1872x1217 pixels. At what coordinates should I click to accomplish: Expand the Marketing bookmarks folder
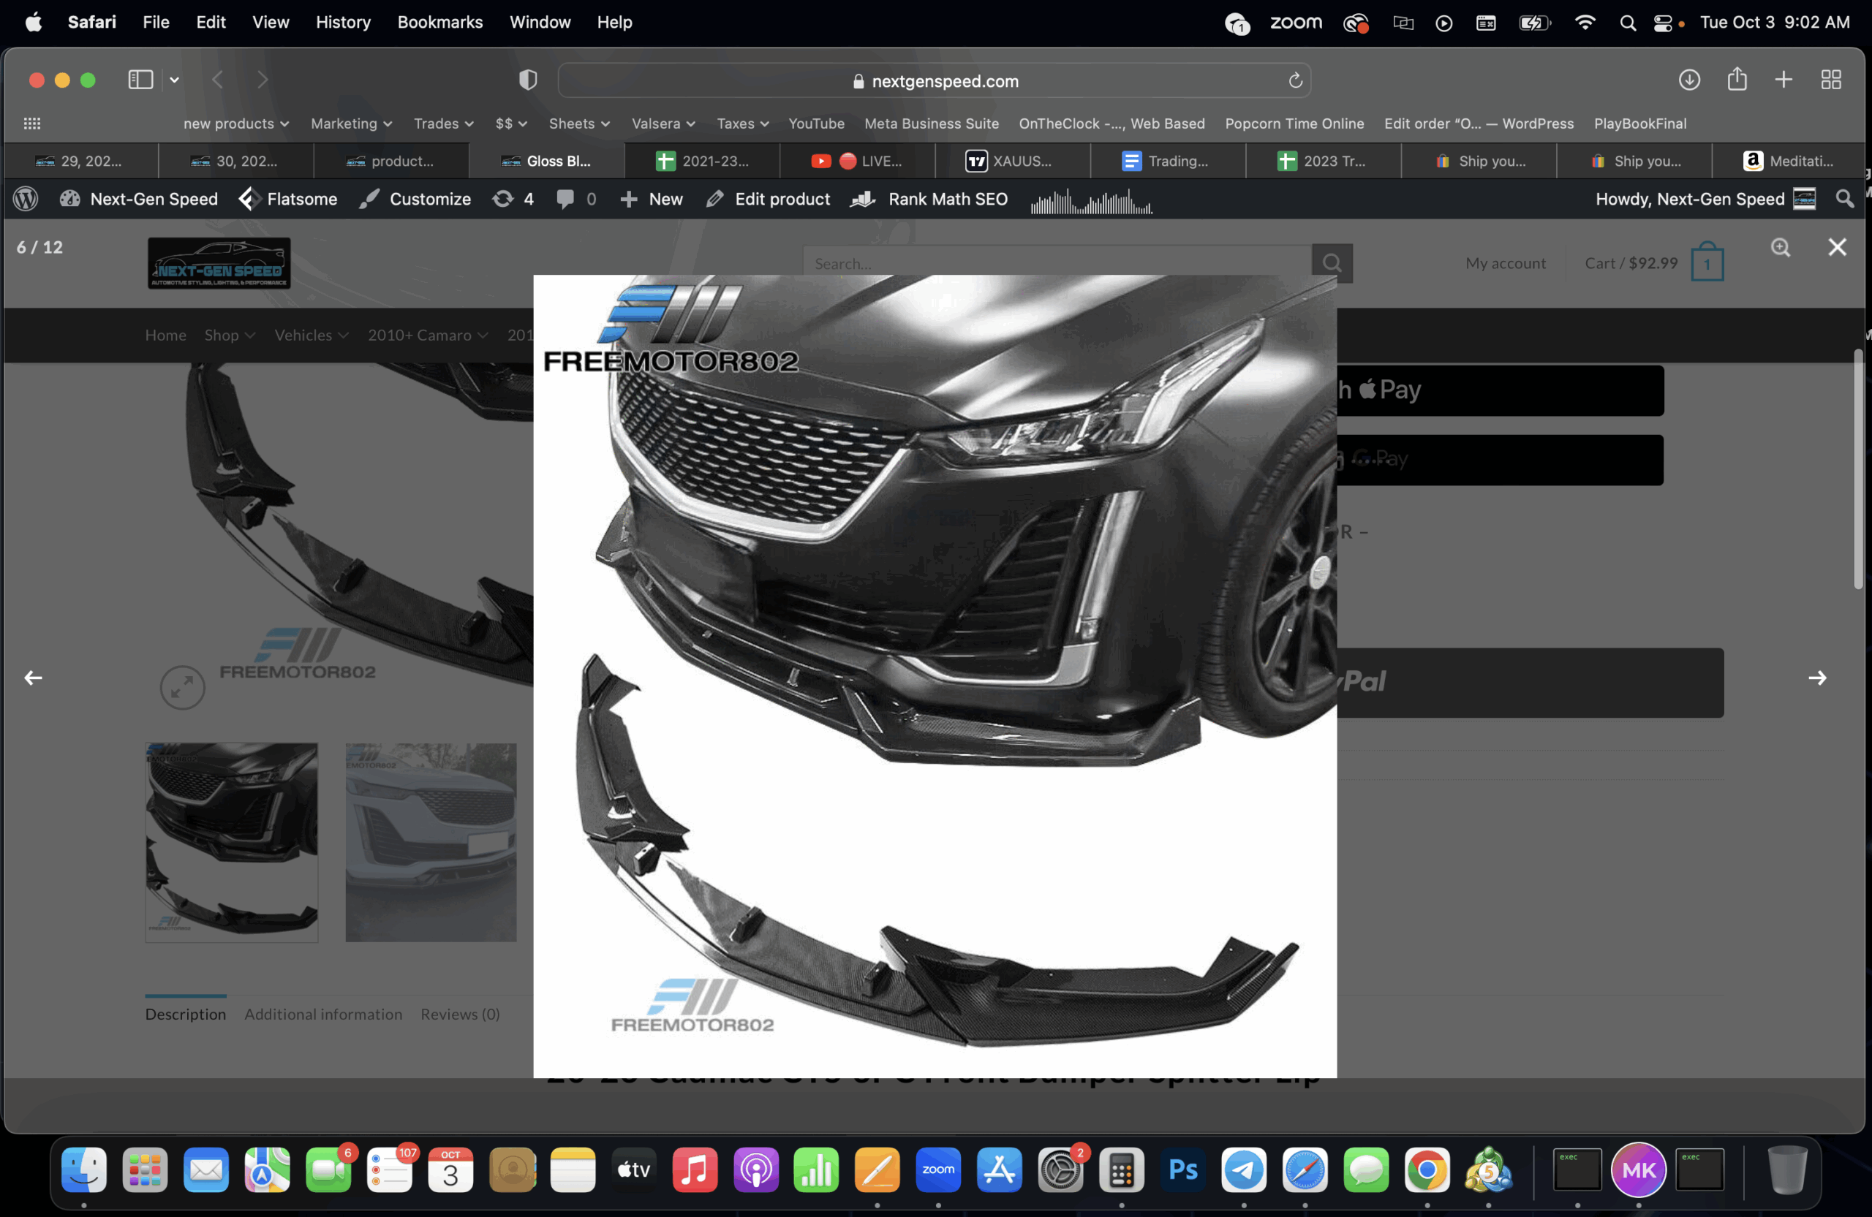(x=351, y=124)
